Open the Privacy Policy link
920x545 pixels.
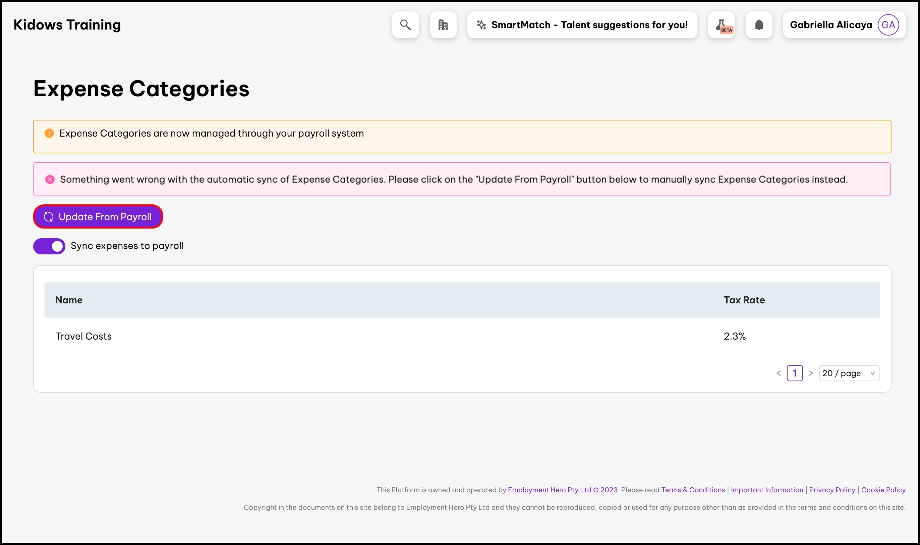[x=831, y=490]
